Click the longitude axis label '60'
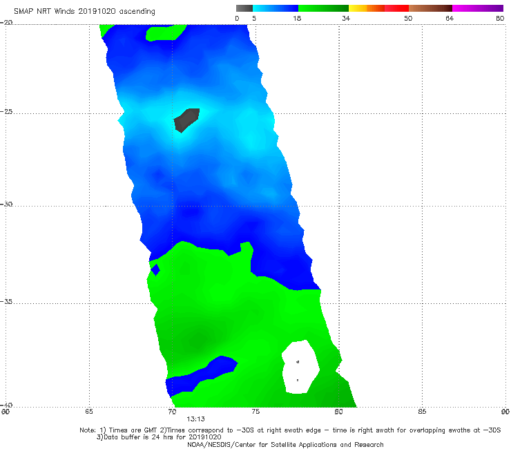 click(x=6, y=412)
